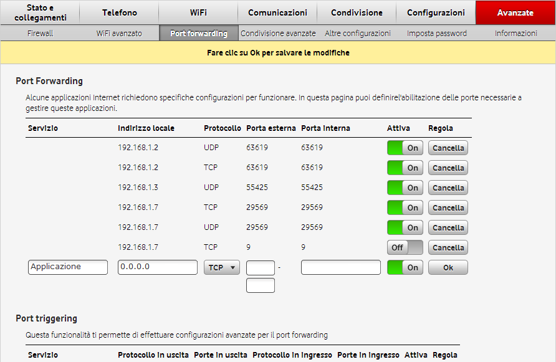This screenshot has height=362, width=556.
Task: Click the Applicazione name field
Action: 67,267
